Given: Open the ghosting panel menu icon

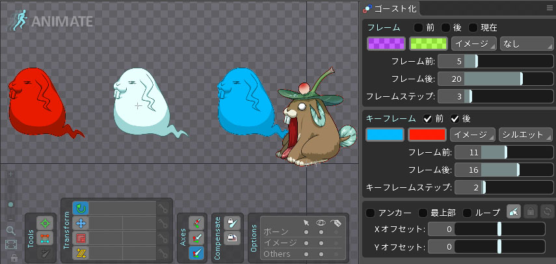Looking at the screenshot, I should pyautogui.click(x=549, y=8).
